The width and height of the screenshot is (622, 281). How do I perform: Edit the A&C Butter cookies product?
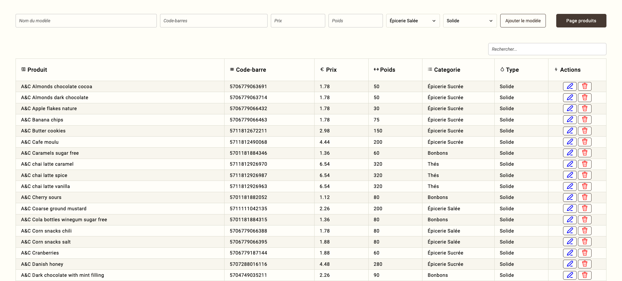tap(570, 131)
